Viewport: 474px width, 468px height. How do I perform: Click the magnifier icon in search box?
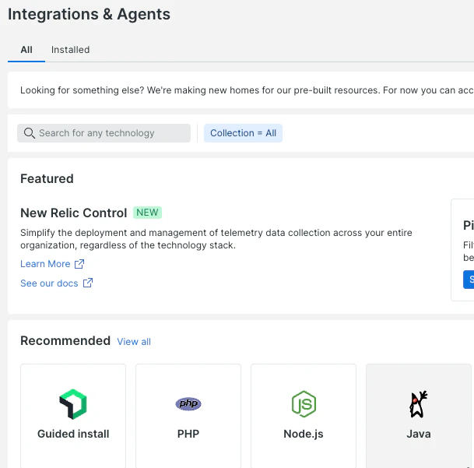(x=30, y=133)
